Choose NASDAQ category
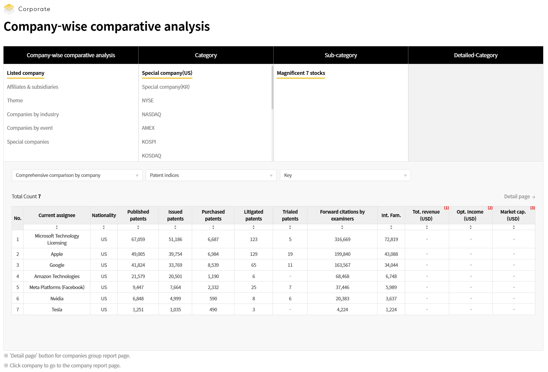The width and height of the screenshot is (548, 372). pyautogui.click(x=152, y=114)
